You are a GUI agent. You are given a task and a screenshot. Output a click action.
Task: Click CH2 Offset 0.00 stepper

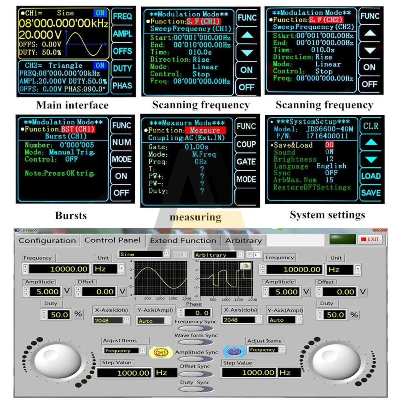coord(319,292)
